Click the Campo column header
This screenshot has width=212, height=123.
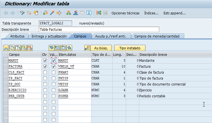click(x=25, y=54)
